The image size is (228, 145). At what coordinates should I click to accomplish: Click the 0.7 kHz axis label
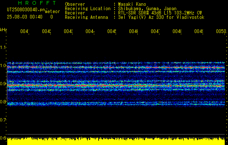[x=3, y=120]
